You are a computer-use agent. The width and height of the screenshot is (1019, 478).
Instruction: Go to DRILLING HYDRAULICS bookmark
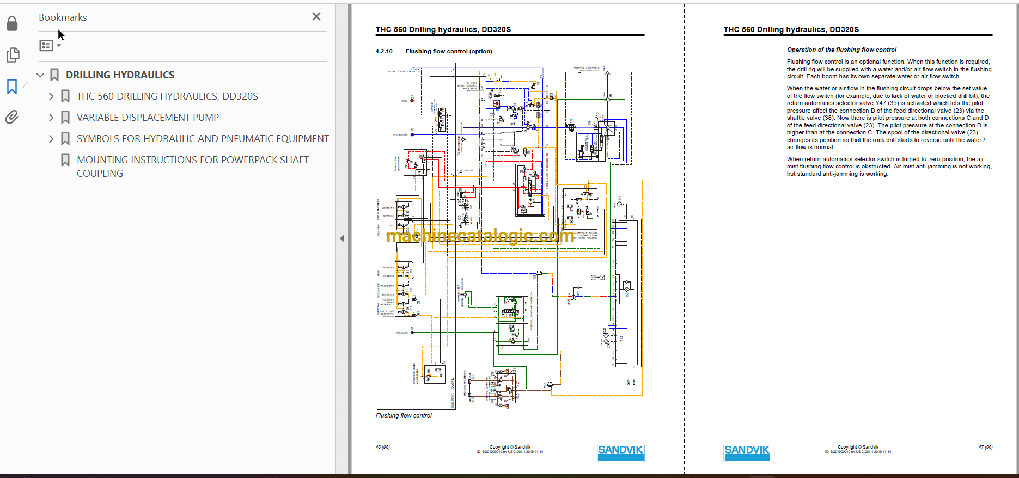point(120,75)
